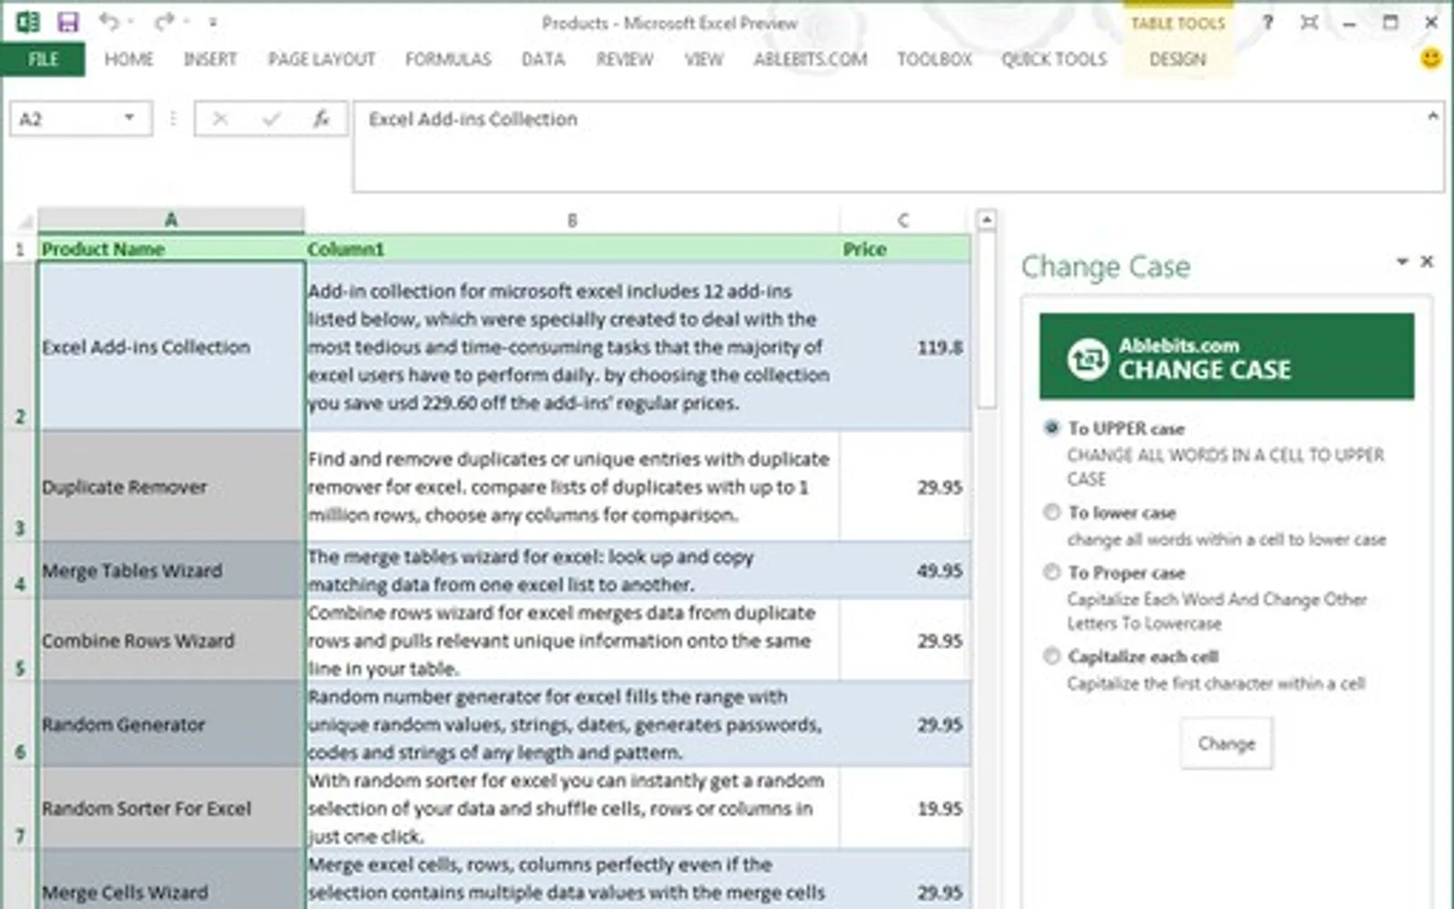Image resolution: width=1454 pixels, height=909 pixels.
Task: Redo the last undone action
Action: [x=164, y=21]
